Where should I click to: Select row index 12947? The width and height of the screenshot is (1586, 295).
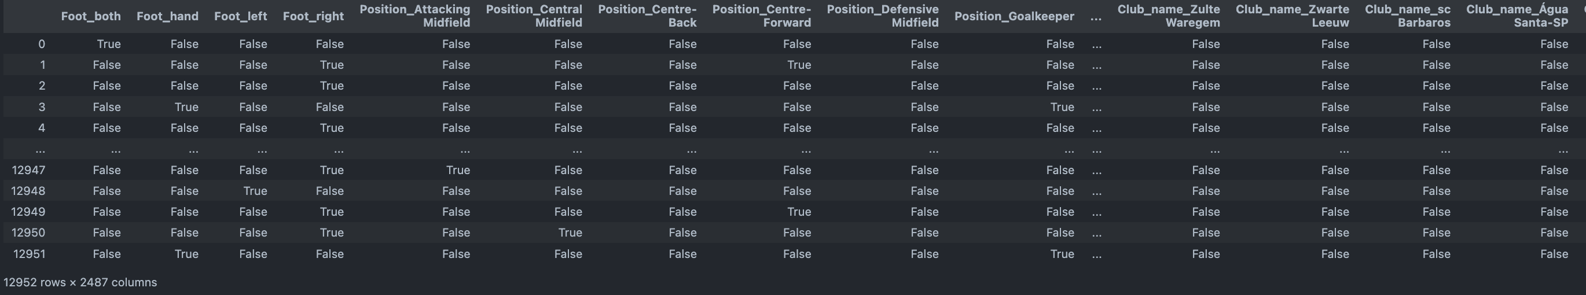tap(28, 170)
